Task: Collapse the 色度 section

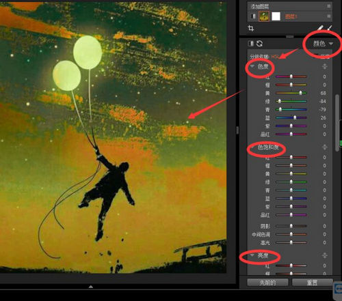Action: pos(252,66)
